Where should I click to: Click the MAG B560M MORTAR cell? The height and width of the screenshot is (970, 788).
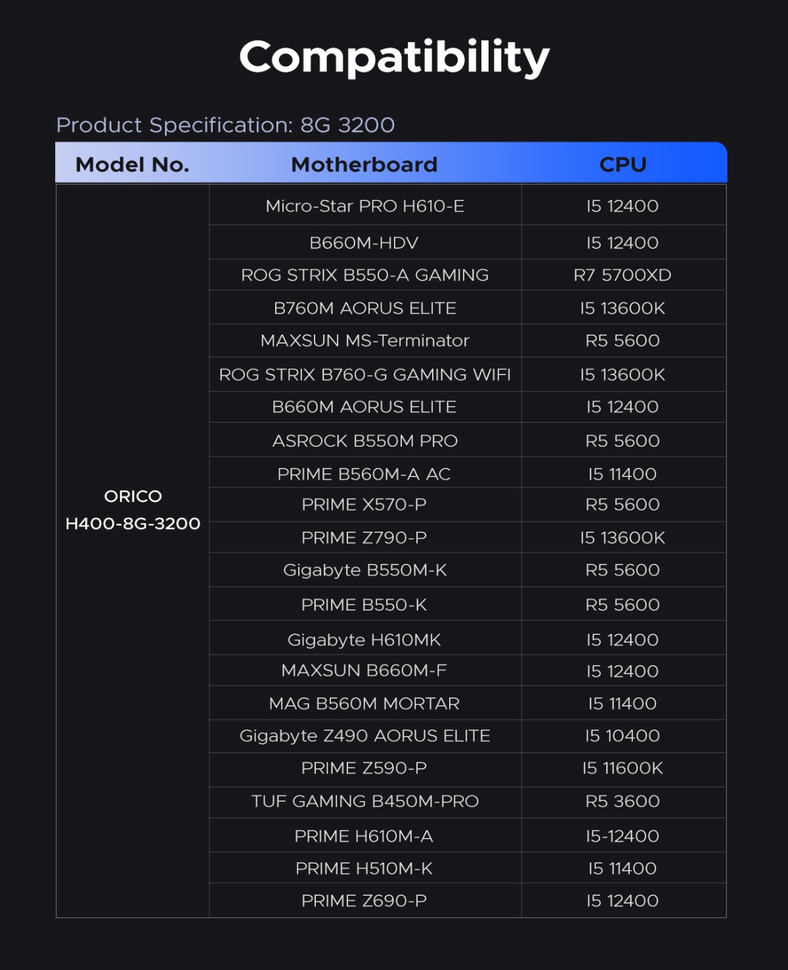(x=364, y=704)
